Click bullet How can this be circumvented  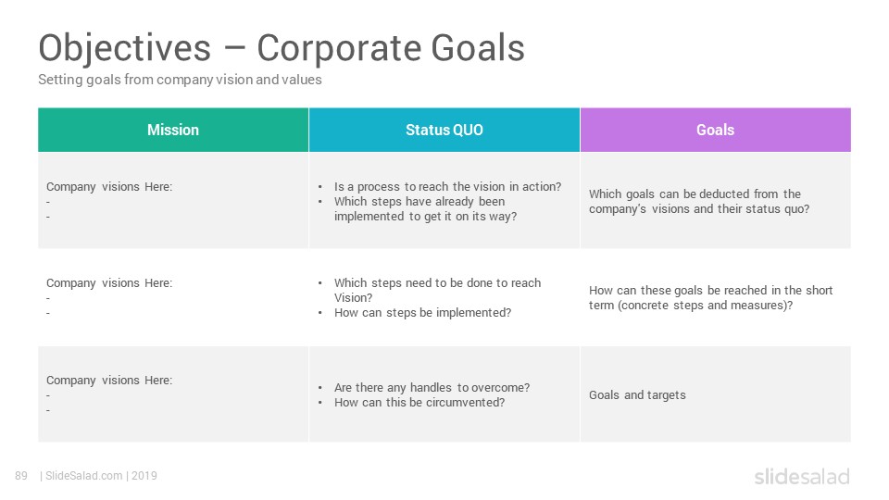419,403
